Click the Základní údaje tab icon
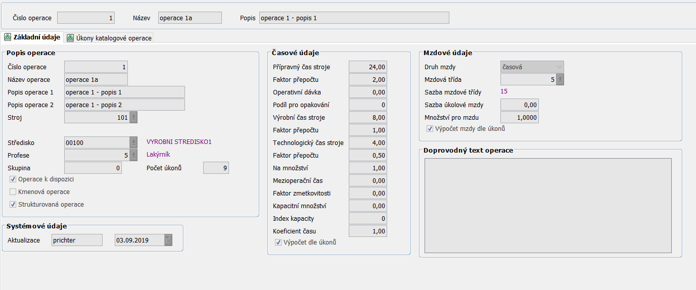 [8, 37]
